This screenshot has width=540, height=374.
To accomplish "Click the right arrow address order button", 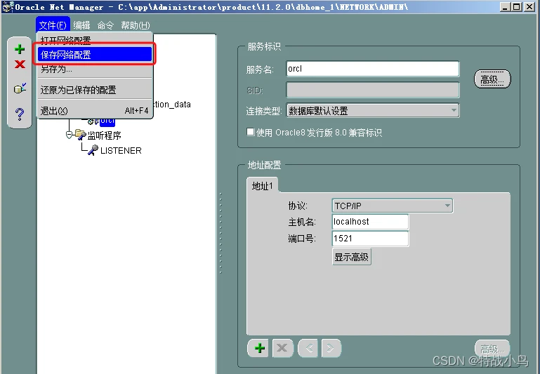I will pyautogui.click(x=331, y=348).
